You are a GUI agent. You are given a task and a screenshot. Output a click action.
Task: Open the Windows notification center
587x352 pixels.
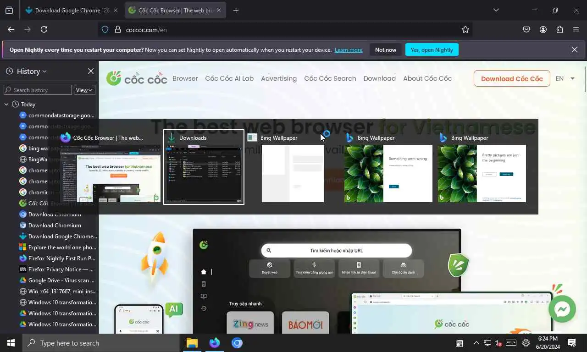coord(572,343)
